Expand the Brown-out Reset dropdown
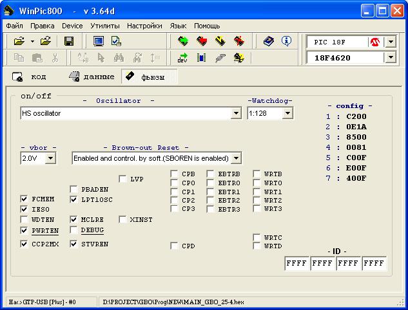 (236, 158)
